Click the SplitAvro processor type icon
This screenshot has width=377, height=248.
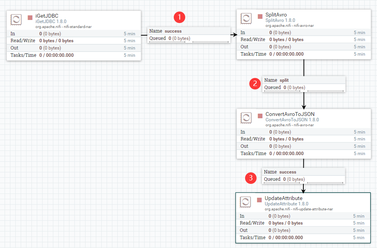coord(246,18)
